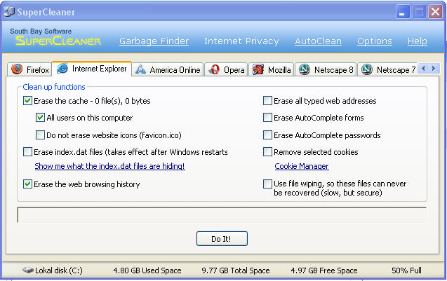Screen dimensions: 447x281
Task: Check Erase AutoComplete forms
Action: 267,118
